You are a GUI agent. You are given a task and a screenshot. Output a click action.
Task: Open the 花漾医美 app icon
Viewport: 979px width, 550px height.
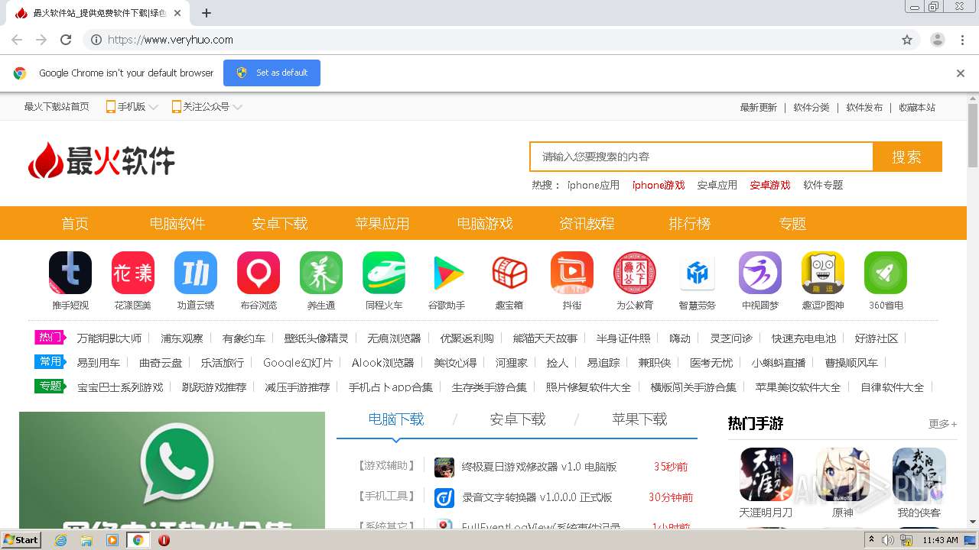[133, 273]
